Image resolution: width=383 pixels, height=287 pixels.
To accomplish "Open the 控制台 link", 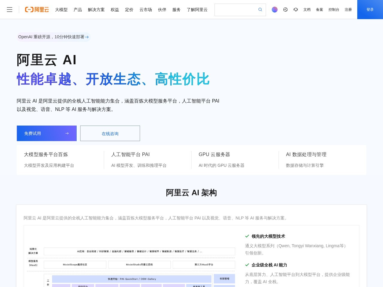I will (334, 10).
